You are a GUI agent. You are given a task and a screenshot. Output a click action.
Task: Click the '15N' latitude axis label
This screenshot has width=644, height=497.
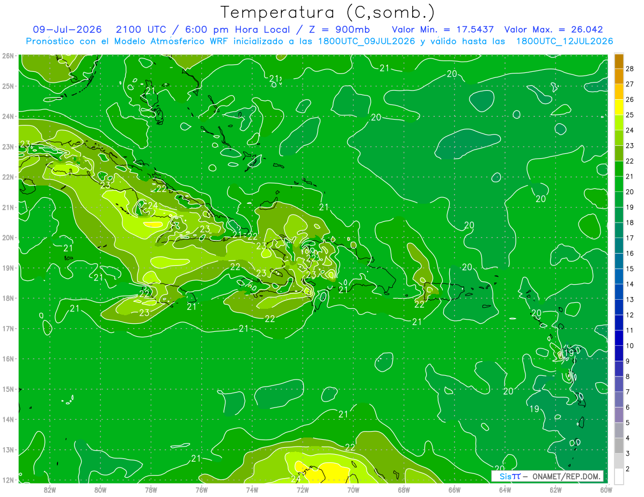pyautogui.click(x=8, y=389)
